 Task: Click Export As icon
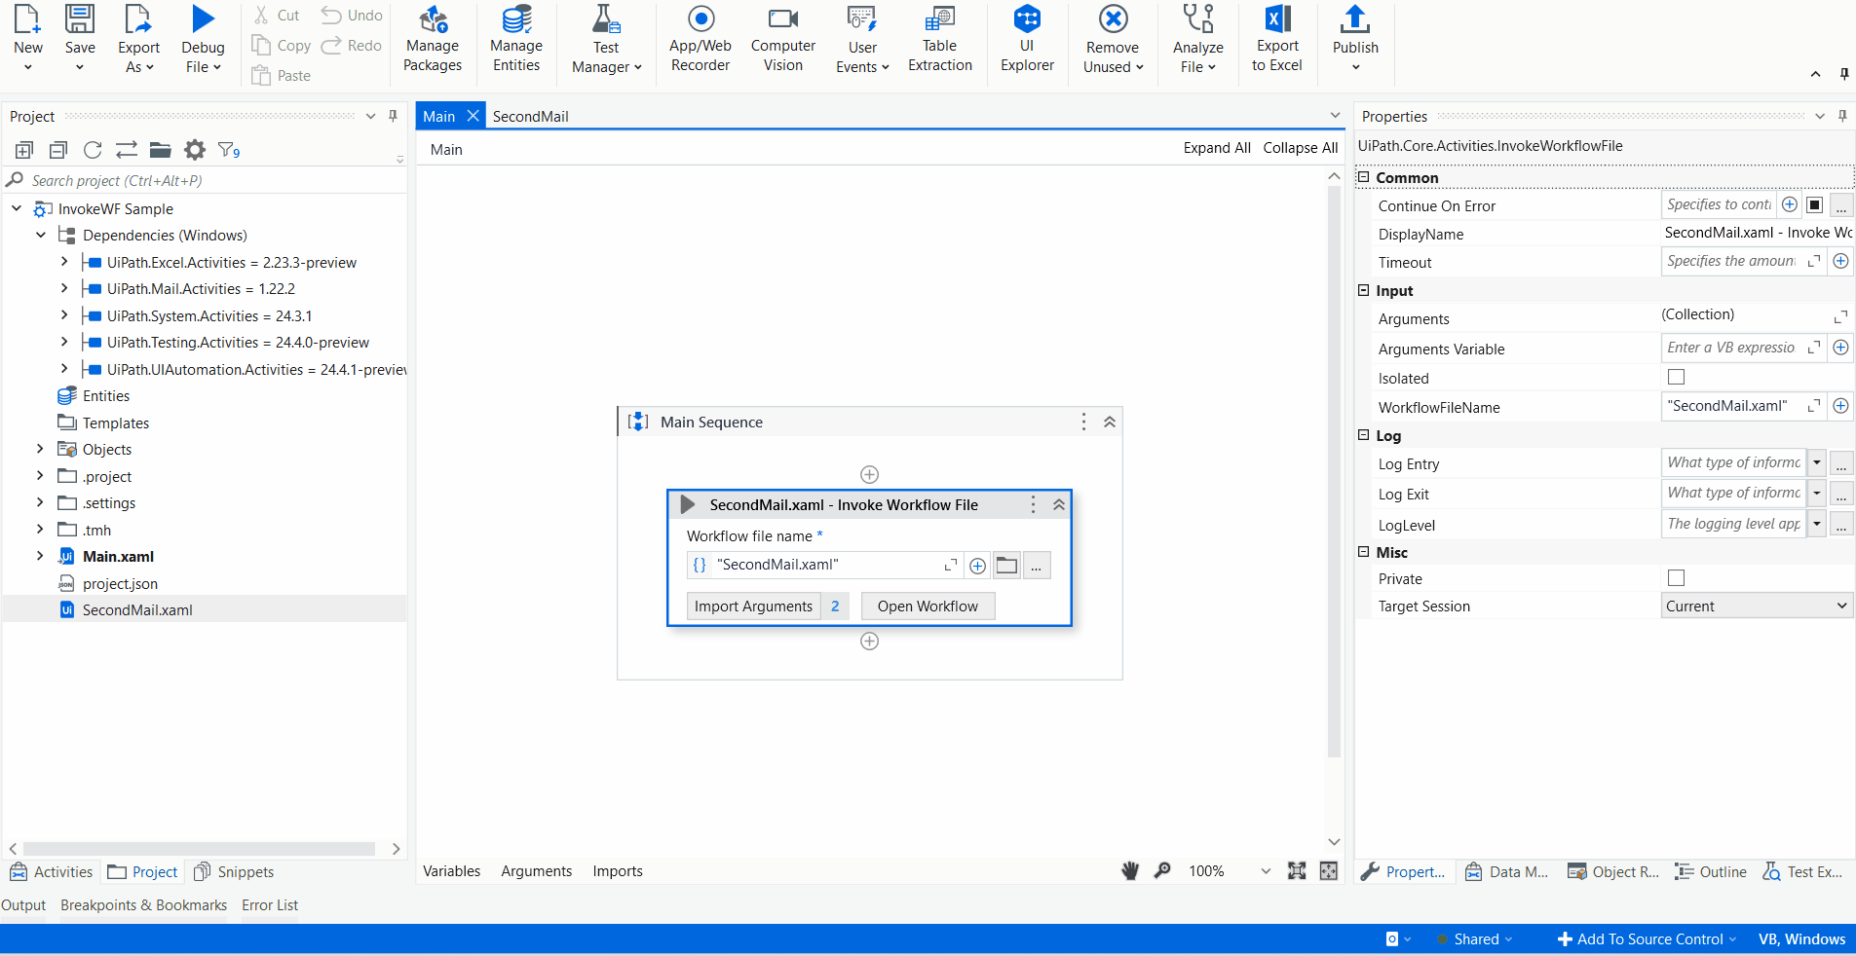(x=138, y=18)
